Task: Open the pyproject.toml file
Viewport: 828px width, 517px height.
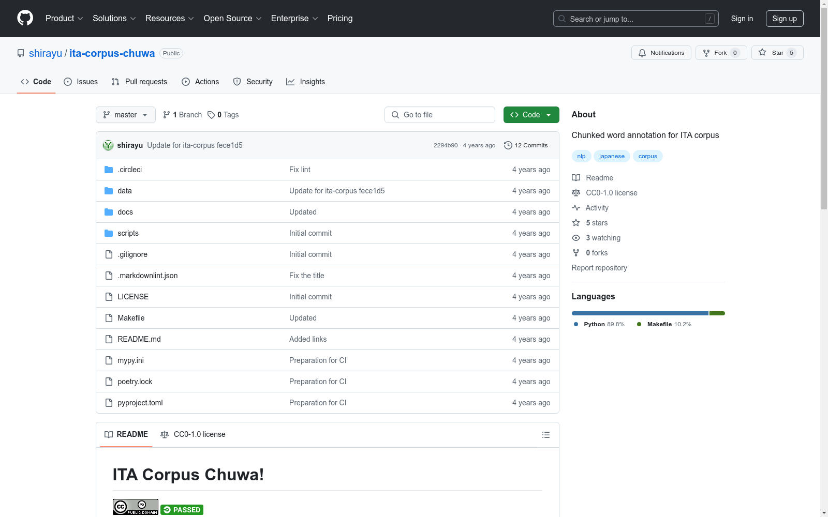Action: [x=140, y=403]
